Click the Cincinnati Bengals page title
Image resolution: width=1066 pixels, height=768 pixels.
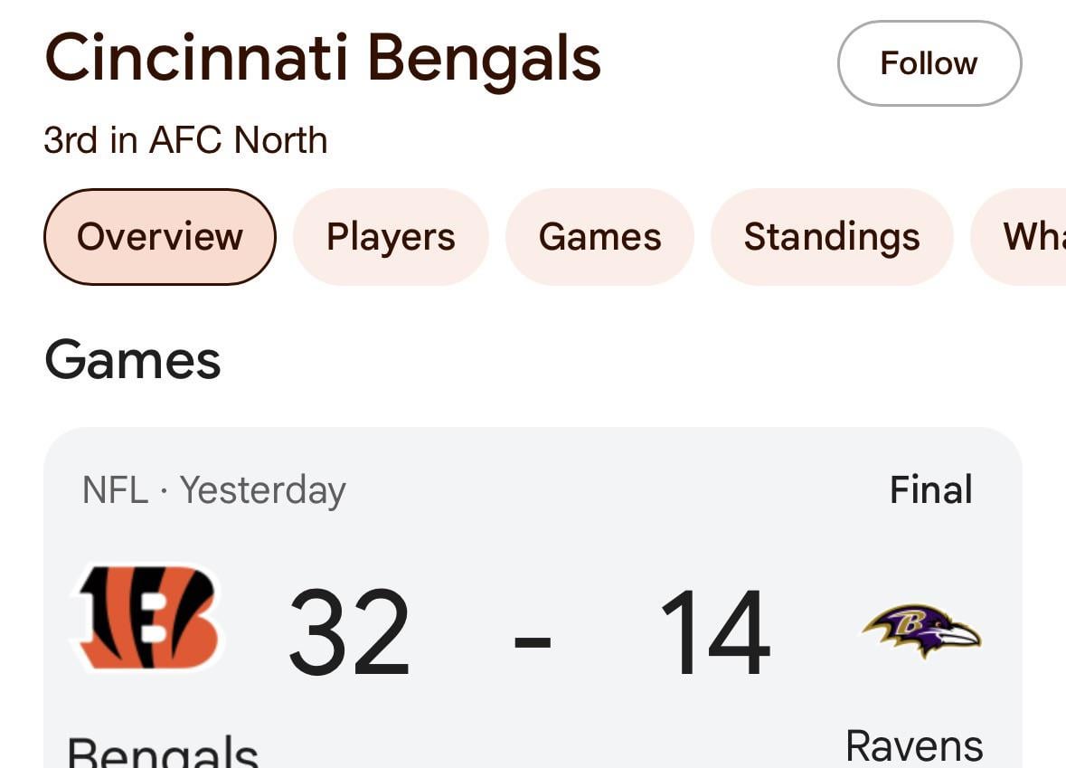(x=323, y=59)
